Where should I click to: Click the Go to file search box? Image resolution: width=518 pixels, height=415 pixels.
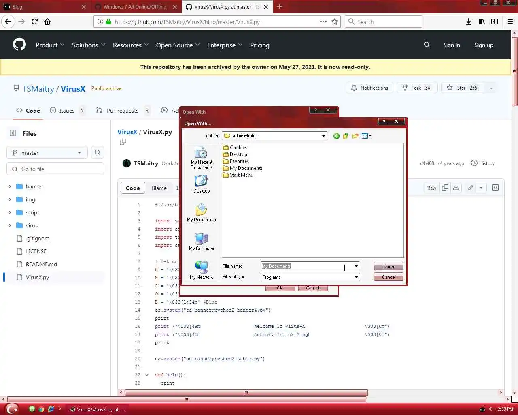click(x=55, y=169)
